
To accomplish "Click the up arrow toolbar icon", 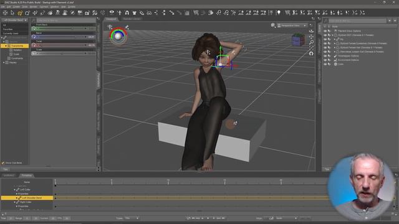I will (119, 12).
